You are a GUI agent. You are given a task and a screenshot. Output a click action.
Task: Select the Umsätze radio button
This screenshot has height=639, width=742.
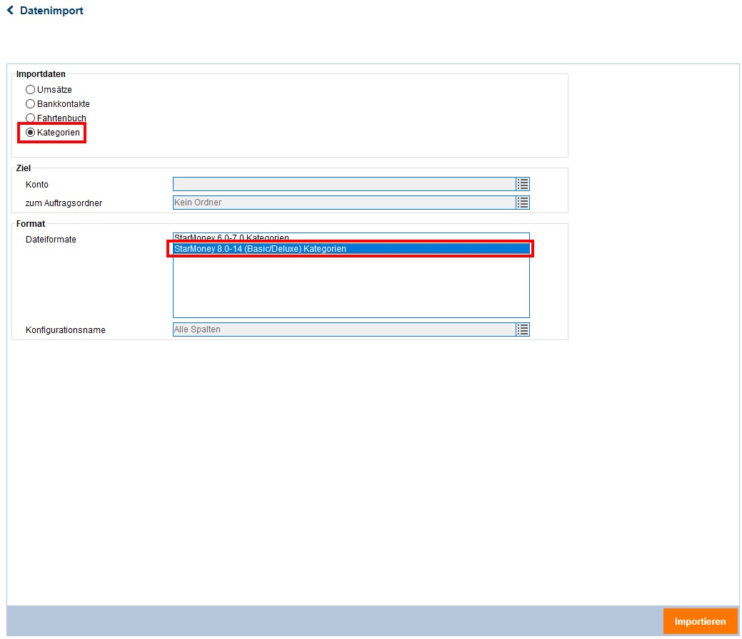(x=30, y=90)
